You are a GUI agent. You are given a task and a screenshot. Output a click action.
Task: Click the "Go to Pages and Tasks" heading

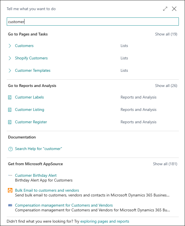(28, 34)
